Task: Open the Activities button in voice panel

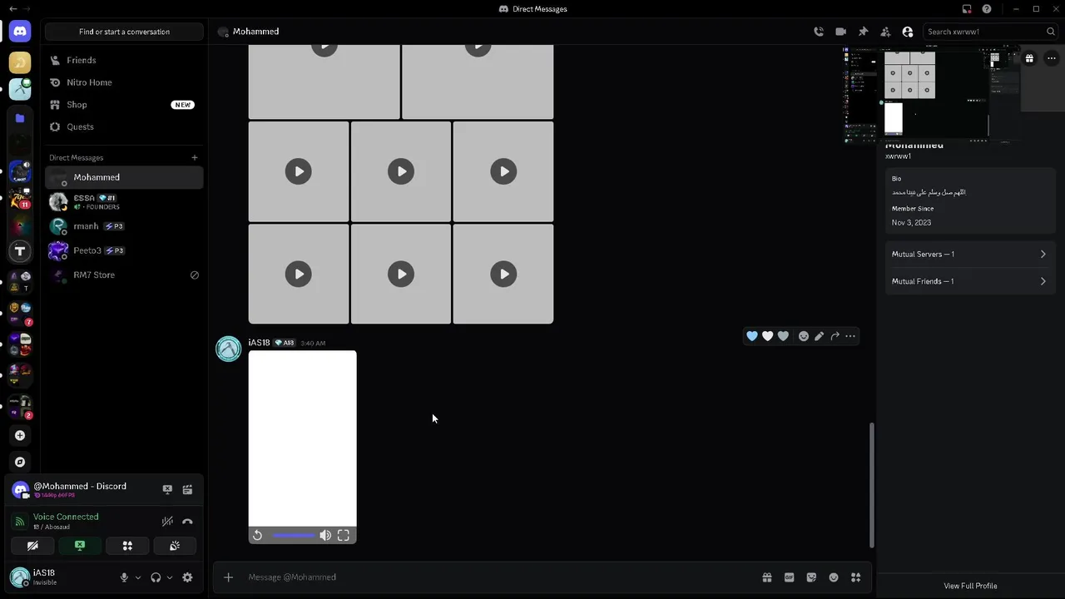Action: 127,546
